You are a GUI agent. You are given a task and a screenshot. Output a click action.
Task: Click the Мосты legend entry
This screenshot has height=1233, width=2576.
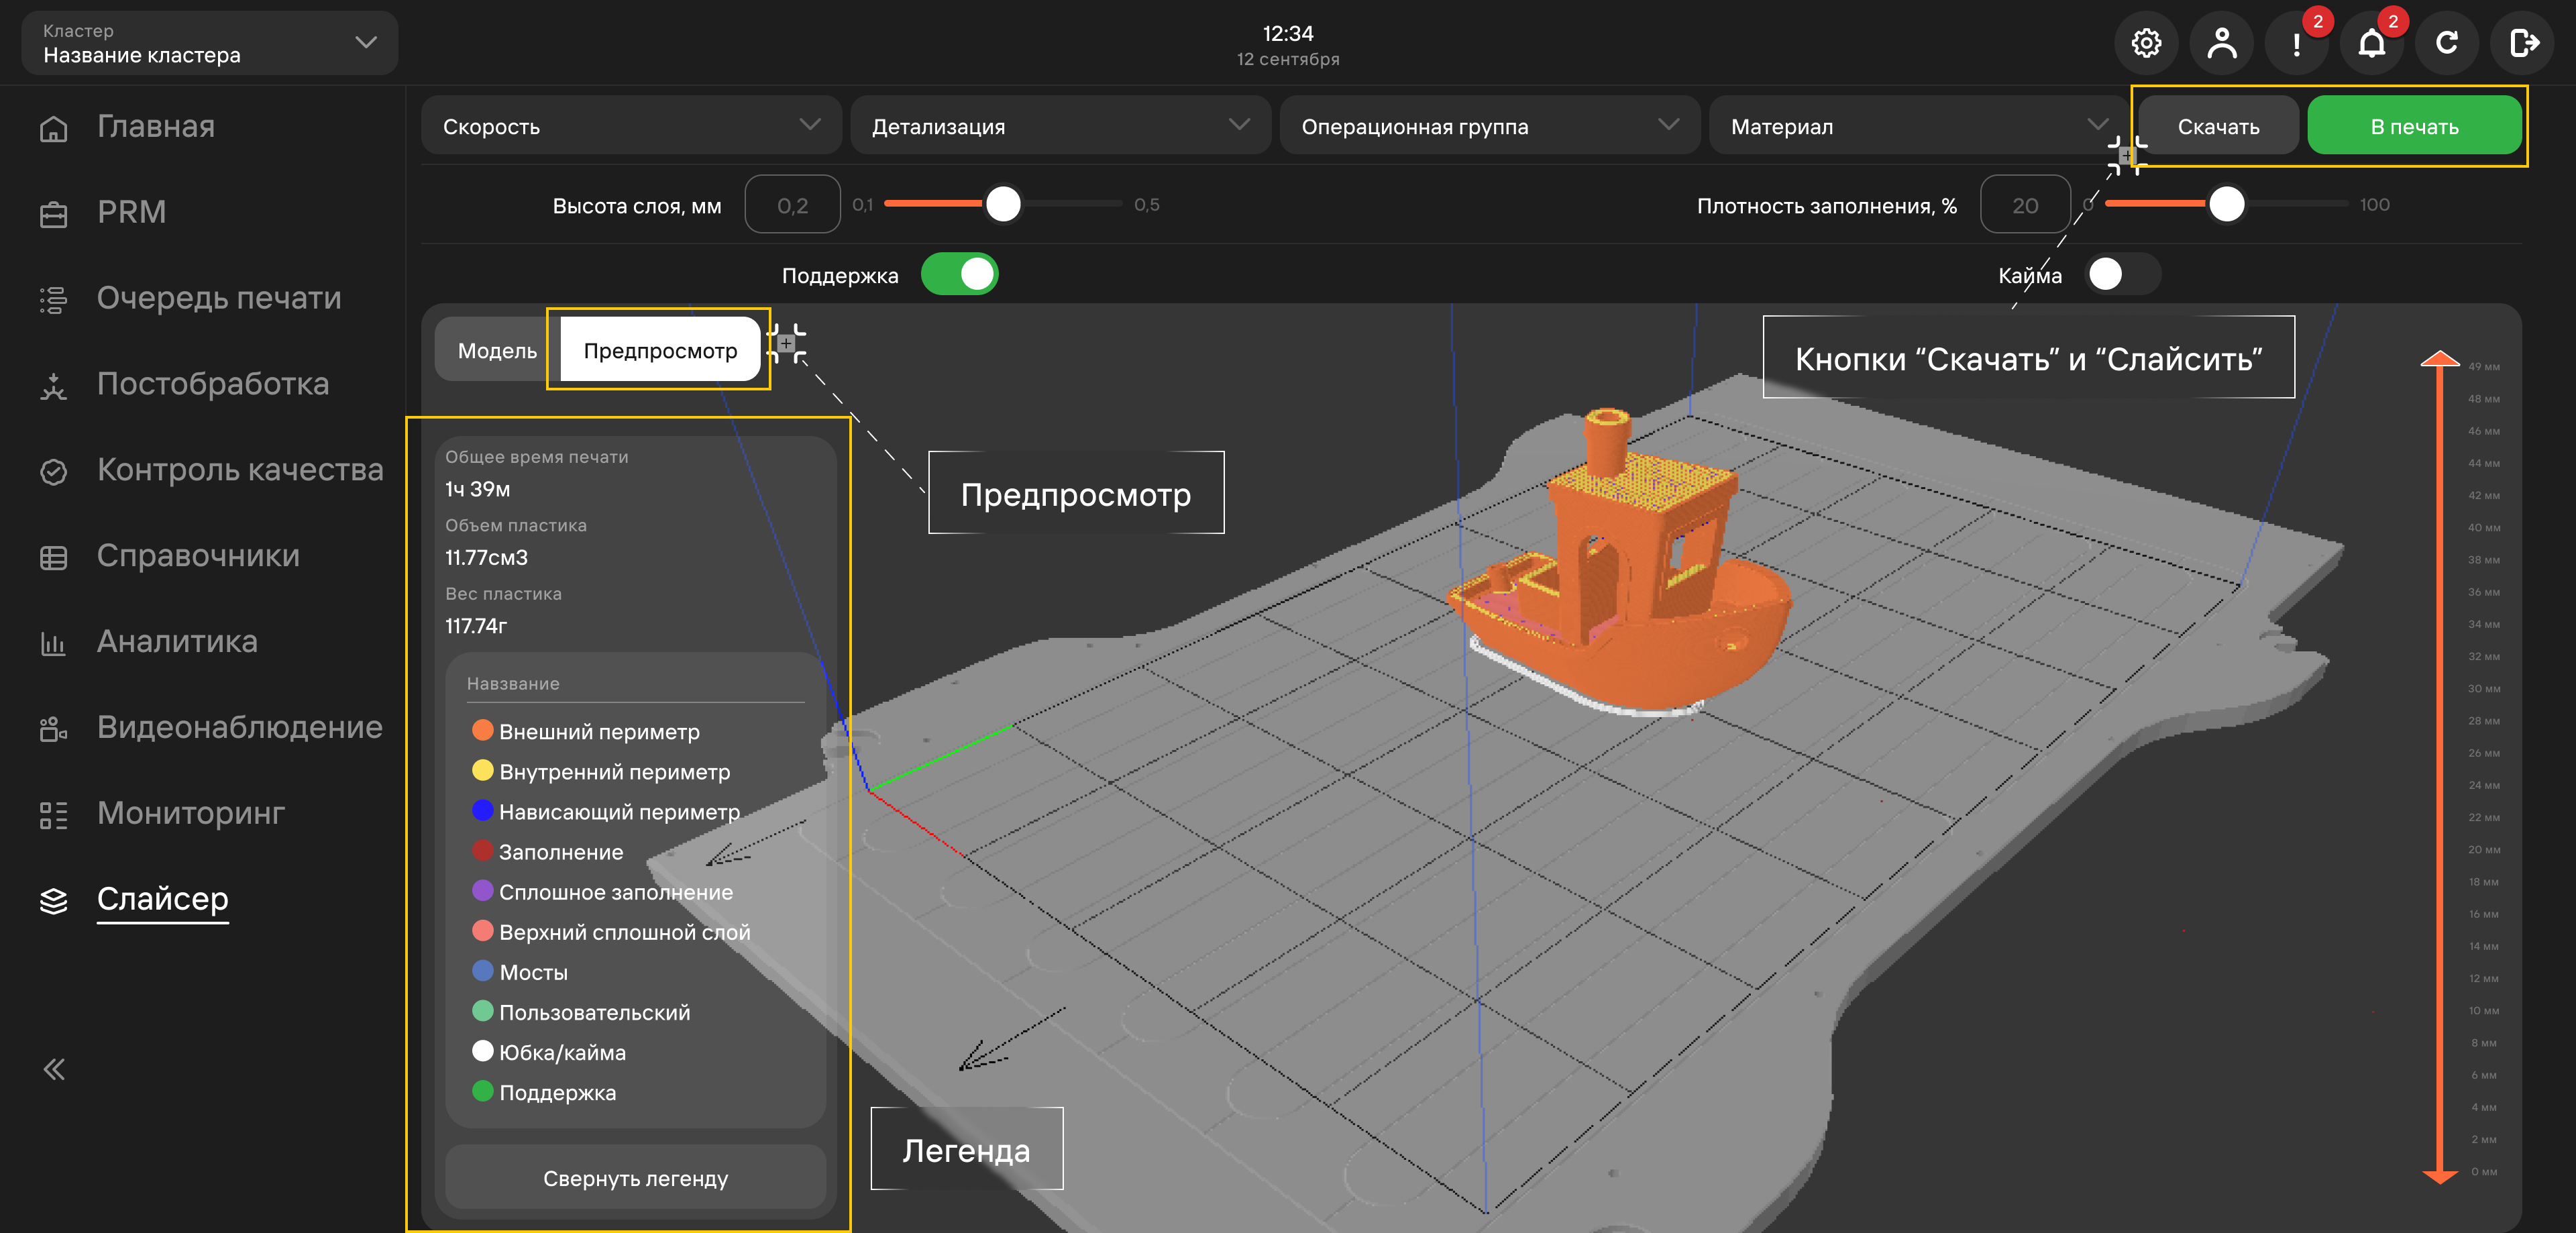coord(520,972)
